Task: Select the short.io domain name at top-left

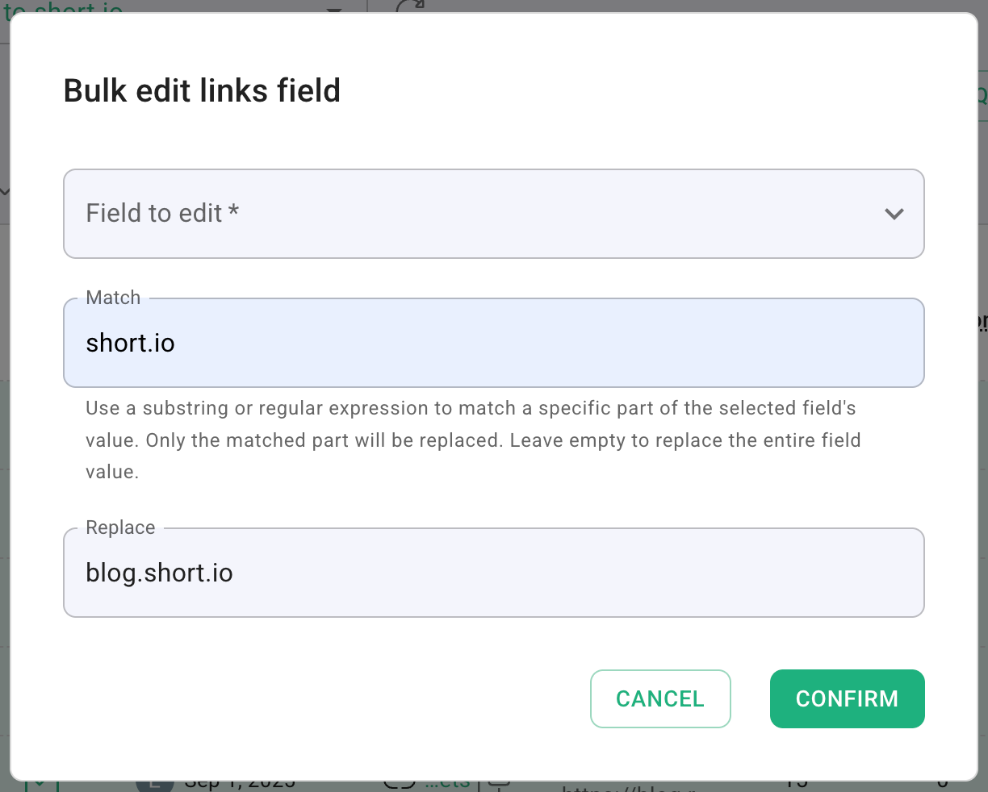Action: (x=65, y=10)
